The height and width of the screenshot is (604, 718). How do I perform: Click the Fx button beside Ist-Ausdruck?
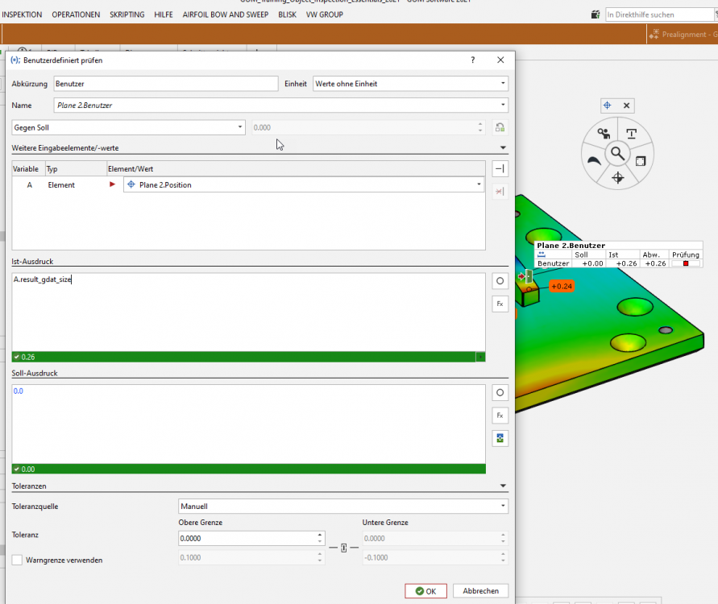coord(500,304)
